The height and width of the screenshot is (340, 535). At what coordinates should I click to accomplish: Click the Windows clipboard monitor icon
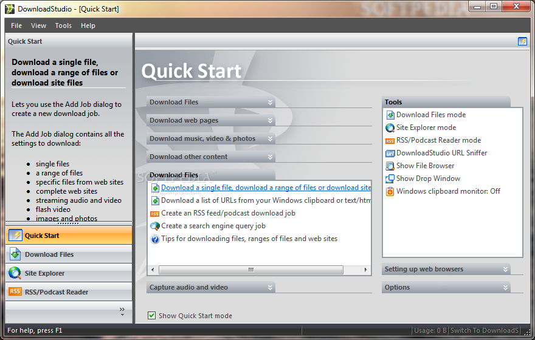point(390,191)
